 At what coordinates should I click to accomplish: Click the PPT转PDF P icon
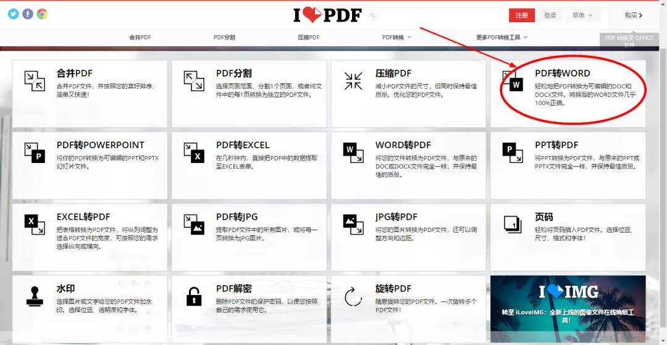point(513,153)
